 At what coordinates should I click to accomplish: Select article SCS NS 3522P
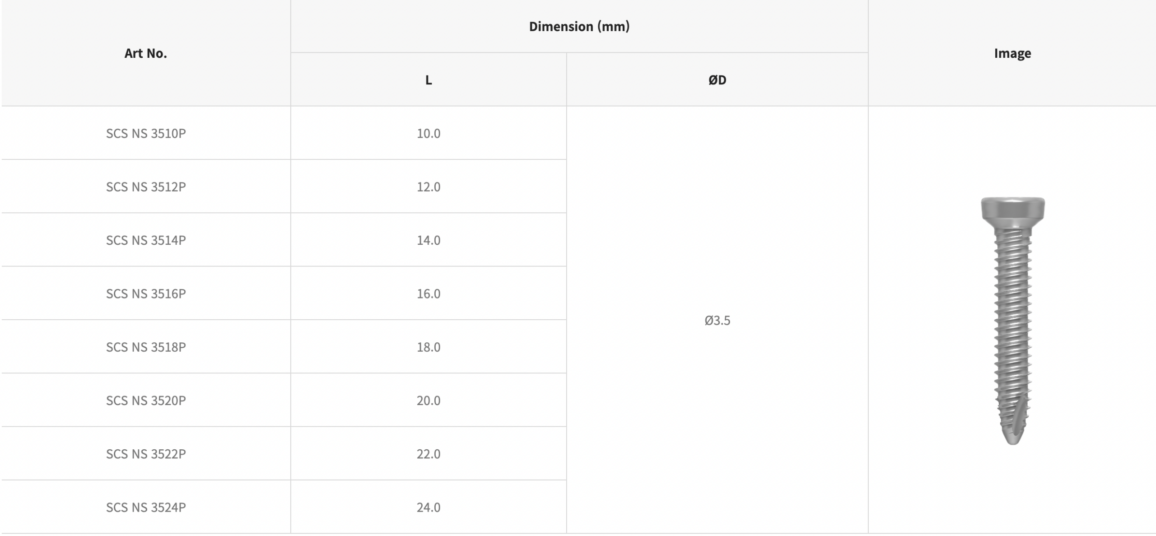coord(146,453)
